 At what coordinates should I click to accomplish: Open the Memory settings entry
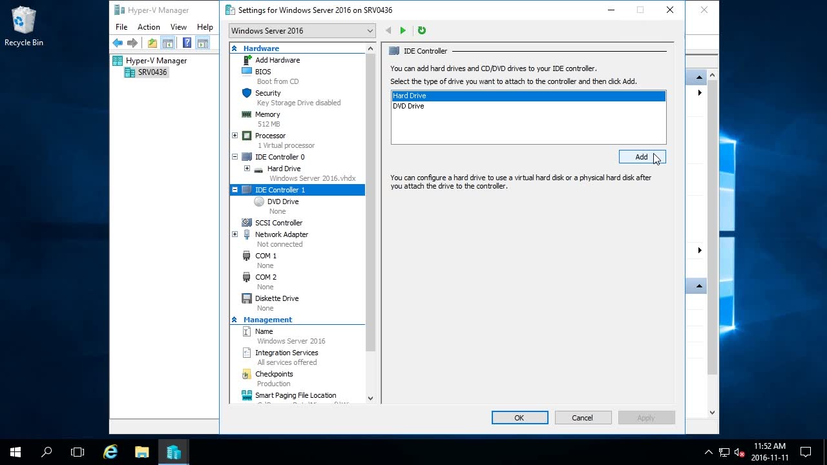pyautogui.click(x=267, y=114)
